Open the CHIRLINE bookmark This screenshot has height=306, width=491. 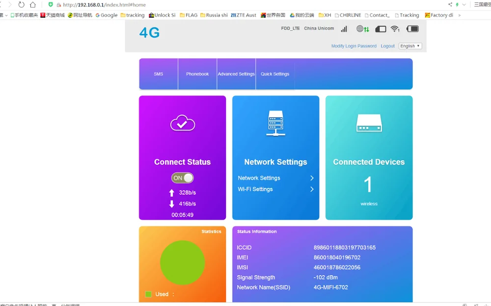(348, 15)
